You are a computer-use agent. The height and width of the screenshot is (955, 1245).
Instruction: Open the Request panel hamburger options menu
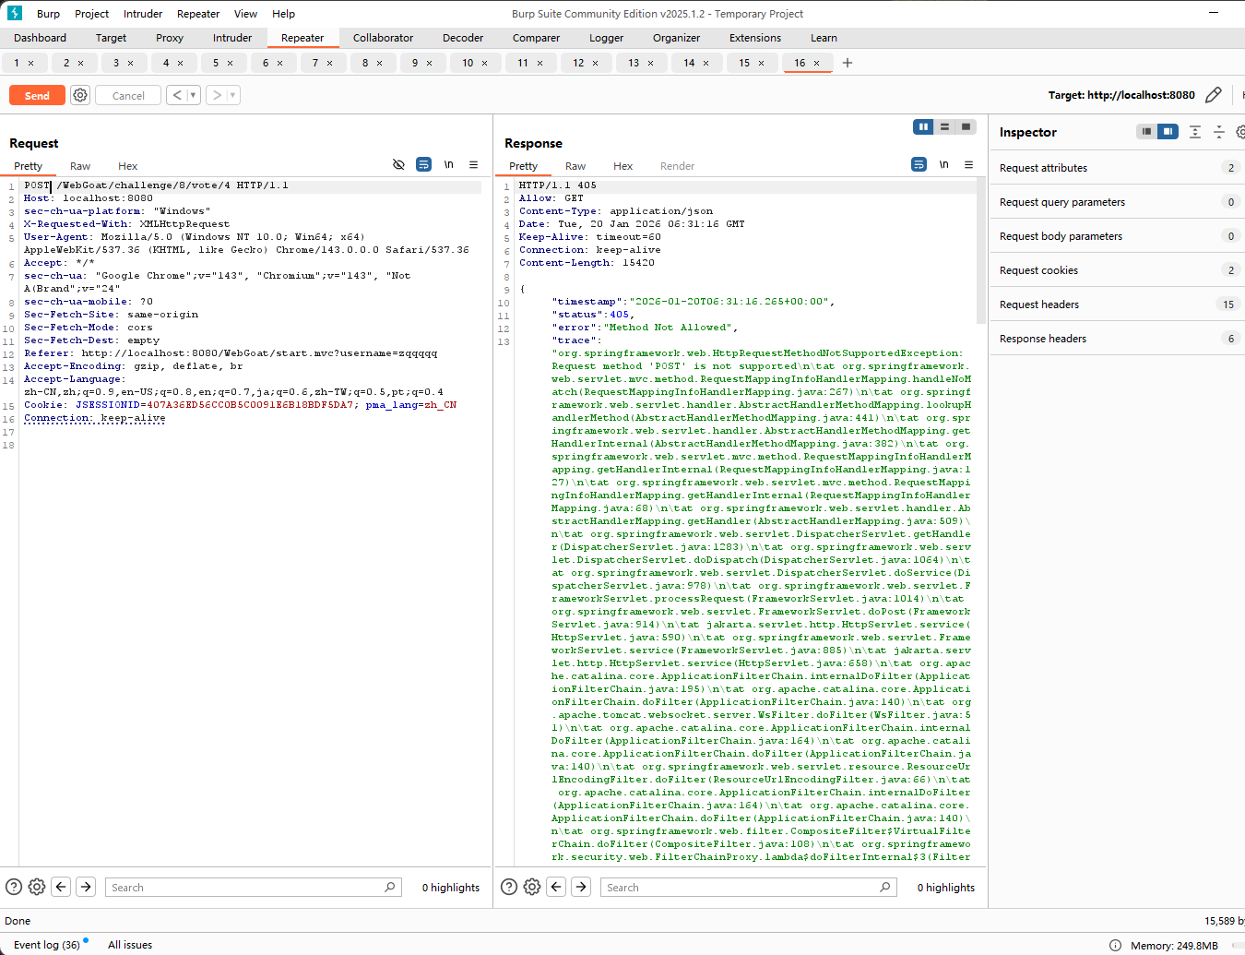473,164
